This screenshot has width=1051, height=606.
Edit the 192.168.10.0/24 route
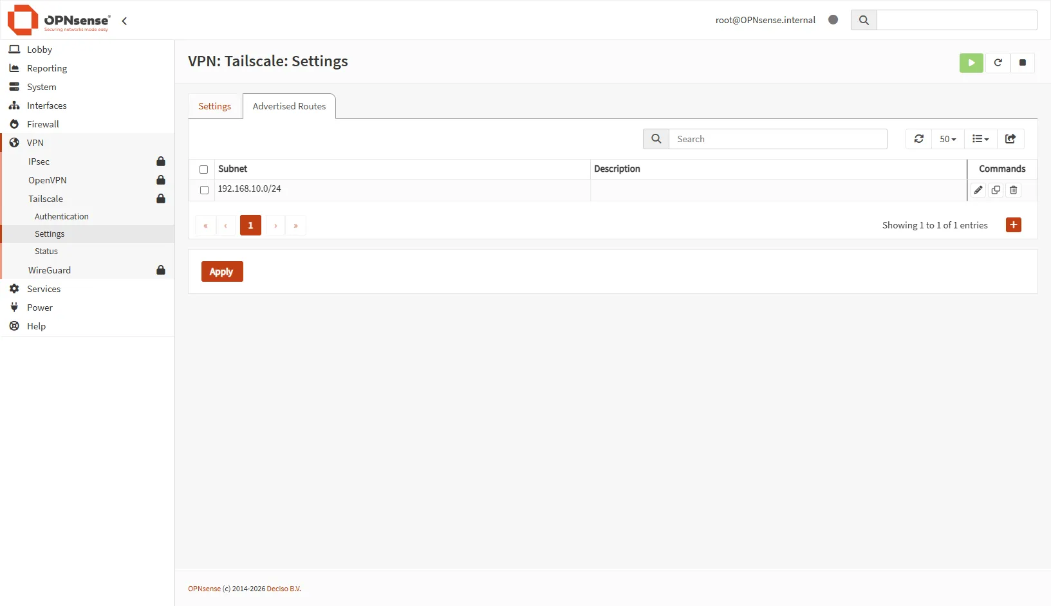point(978,190)
